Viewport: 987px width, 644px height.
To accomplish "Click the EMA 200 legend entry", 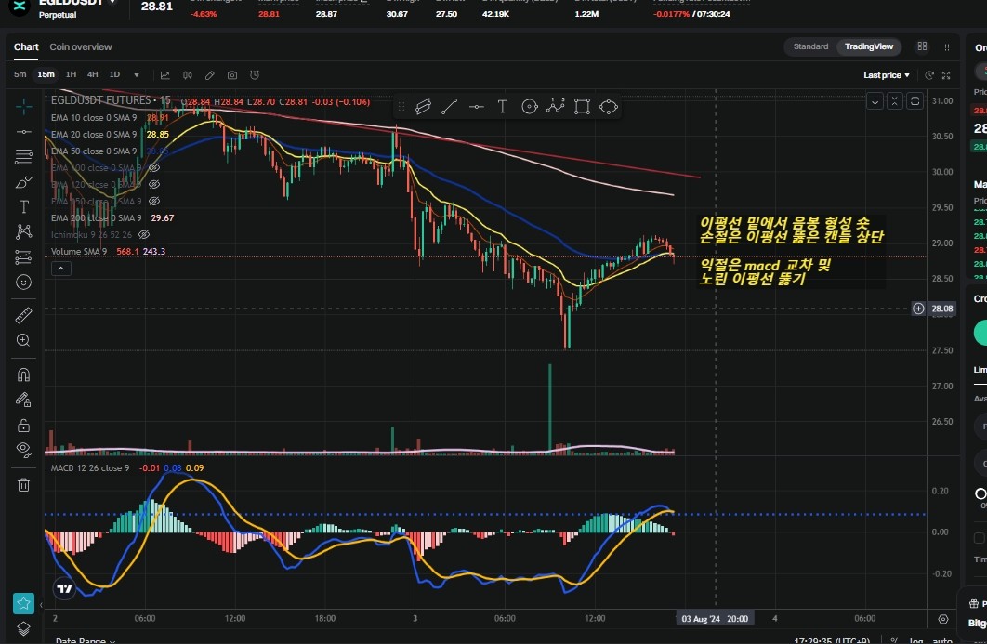I will click(x=98, y=217).
